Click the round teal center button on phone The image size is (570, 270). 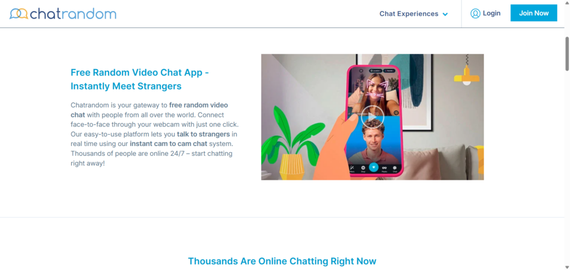click(374, 167)
